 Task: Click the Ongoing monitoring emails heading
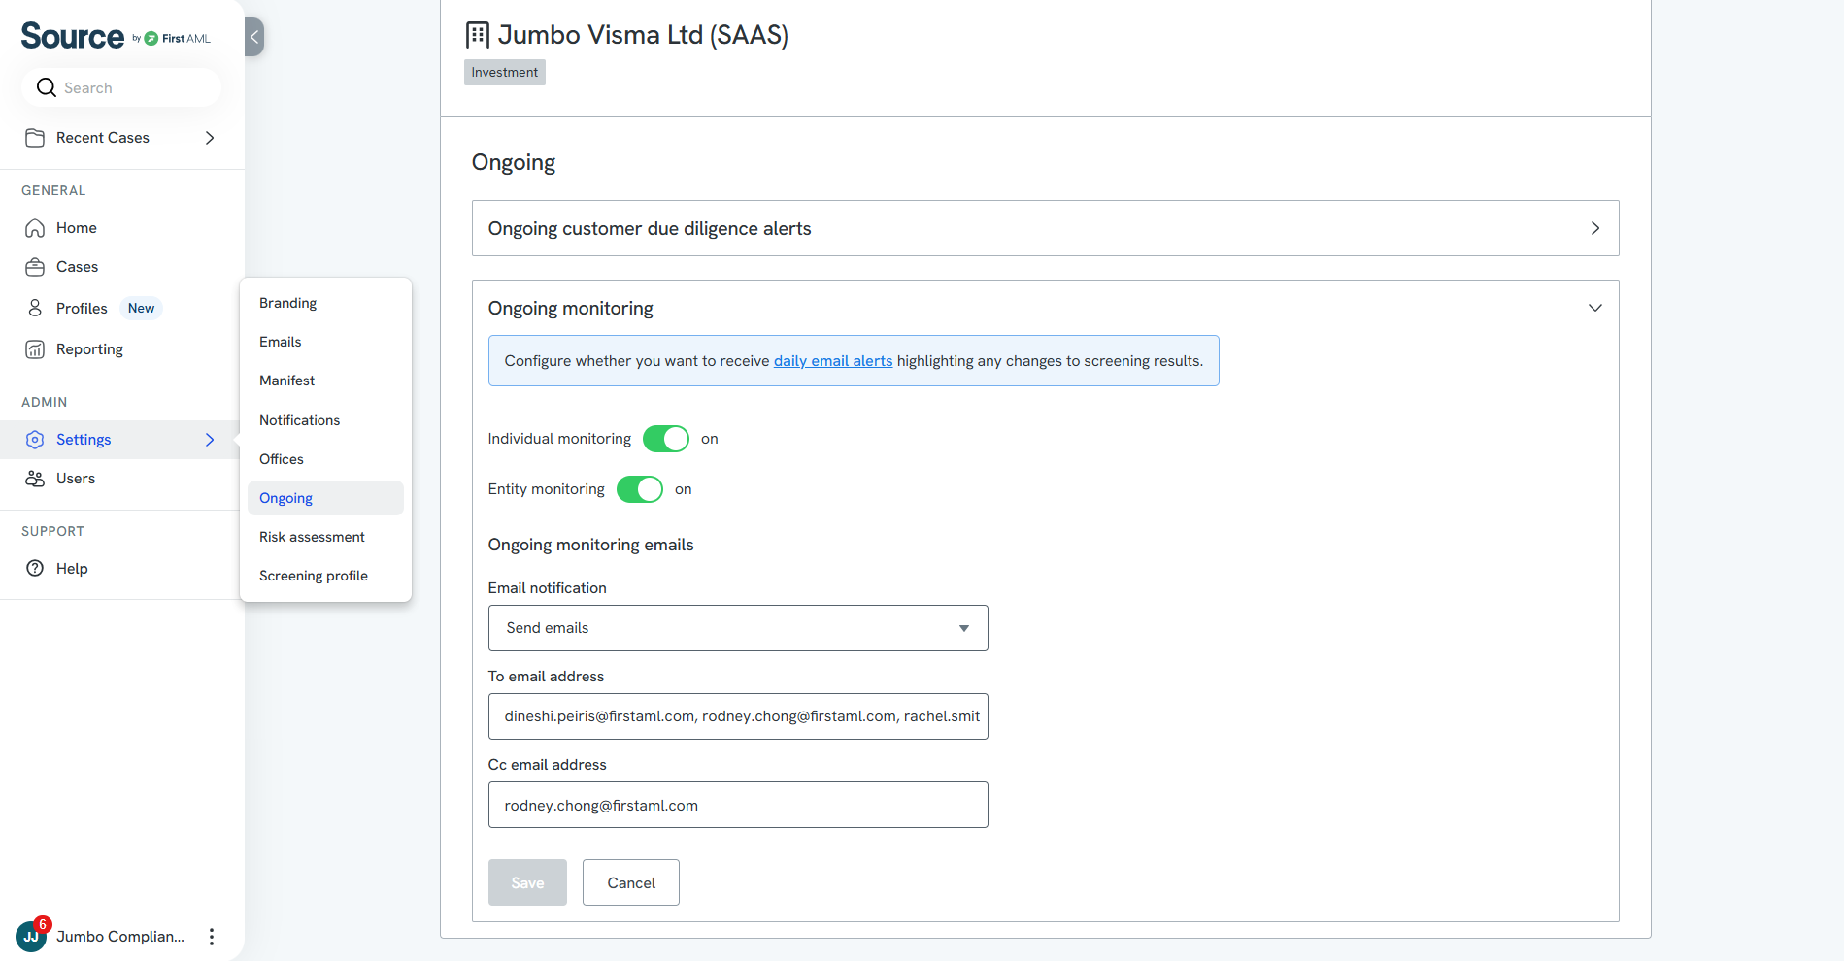pos(590,545)
